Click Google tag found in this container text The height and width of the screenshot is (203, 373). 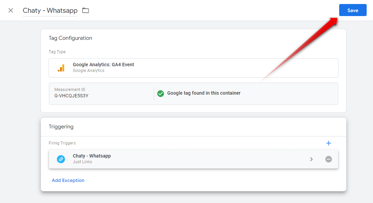[x=204, y=93]
